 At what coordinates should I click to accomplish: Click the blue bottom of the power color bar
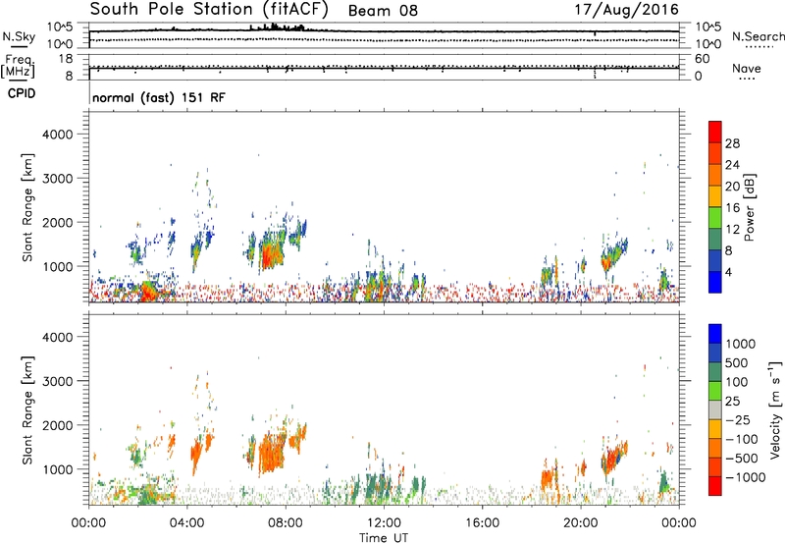[715, 282]
